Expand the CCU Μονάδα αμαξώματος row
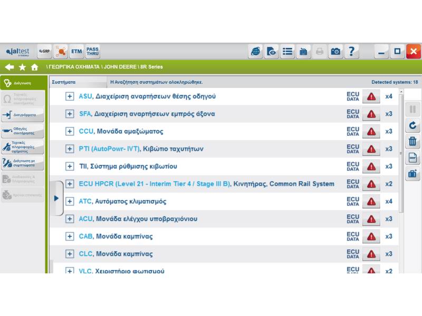This screenshot has width=422, height=316. pos(70,131)
